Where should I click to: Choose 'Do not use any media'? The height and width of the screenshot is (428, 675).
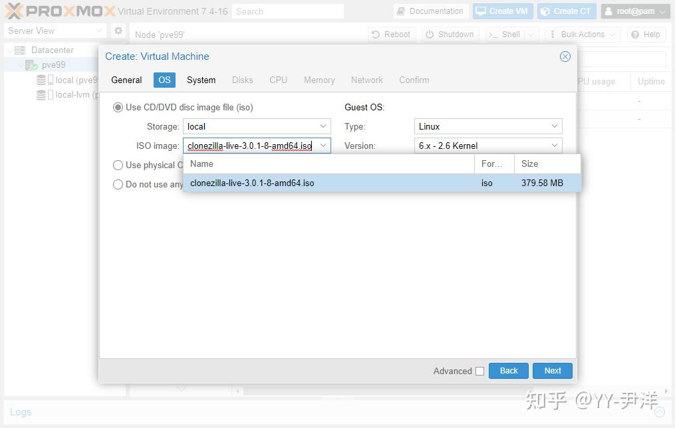[118, 184]
